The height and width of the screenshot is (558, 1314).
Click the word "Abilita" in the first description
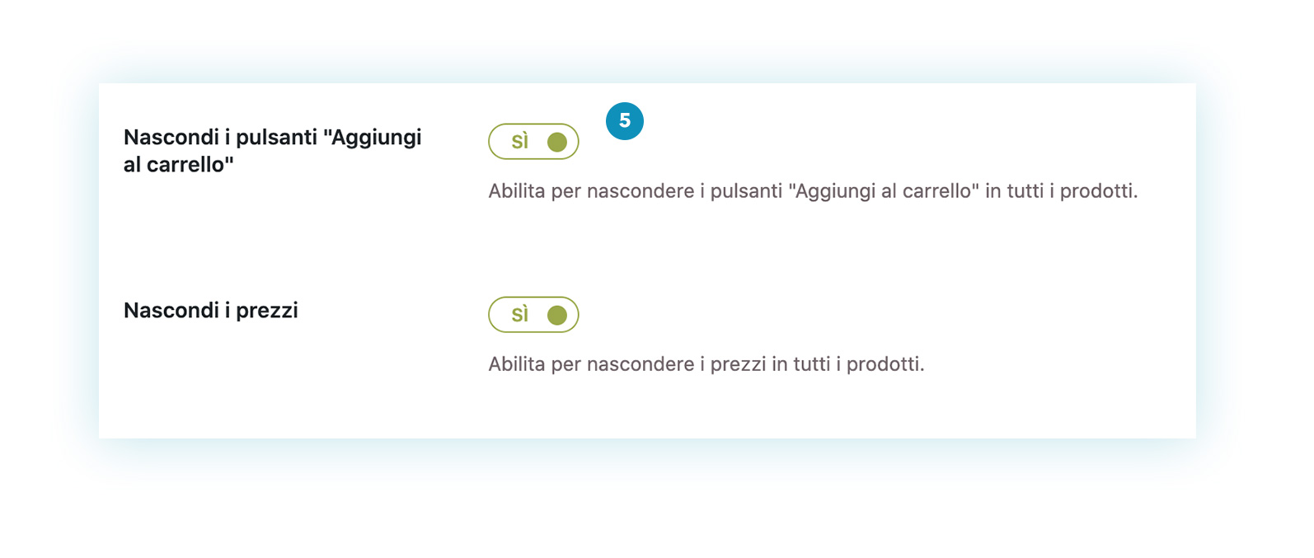pos(517,191)
